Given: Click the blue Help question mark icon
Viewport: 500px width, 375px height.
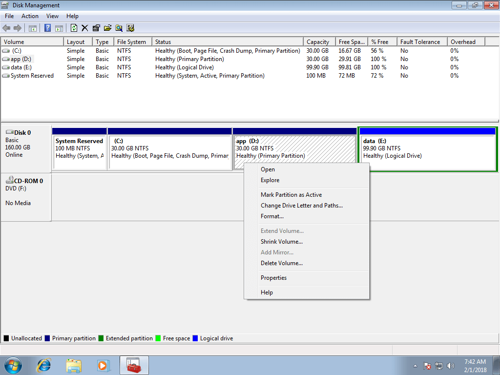Looking at the screenshot, I should (x=47, y=28).
